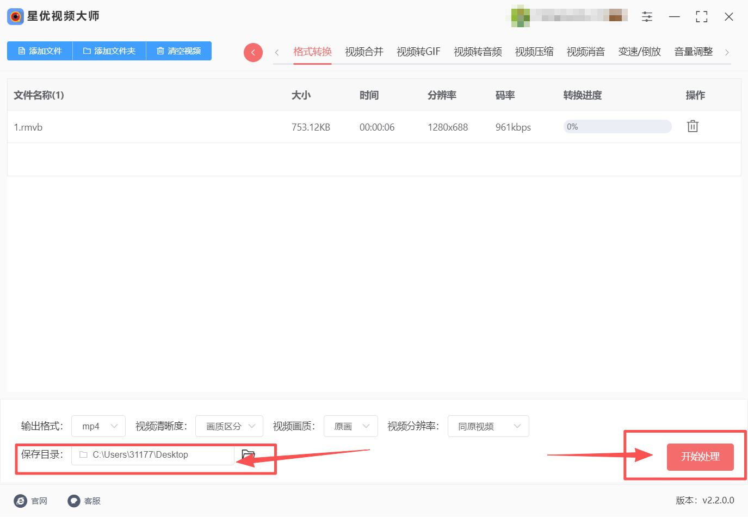Viewport: 748px width, 517px height.
Task: Switch to the 变速/倒放 tab
Action: pyautogui.click(x=640, y=52)
